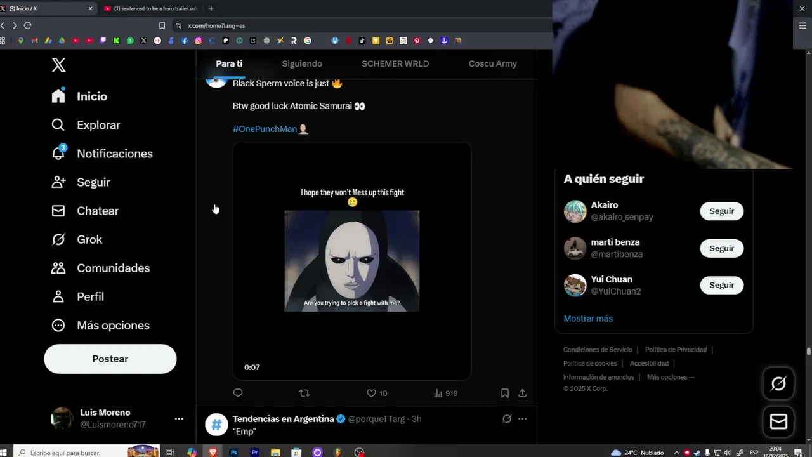Close the Inicio / X tab
This screenshot has height=457, width=812.
(90, 8)
